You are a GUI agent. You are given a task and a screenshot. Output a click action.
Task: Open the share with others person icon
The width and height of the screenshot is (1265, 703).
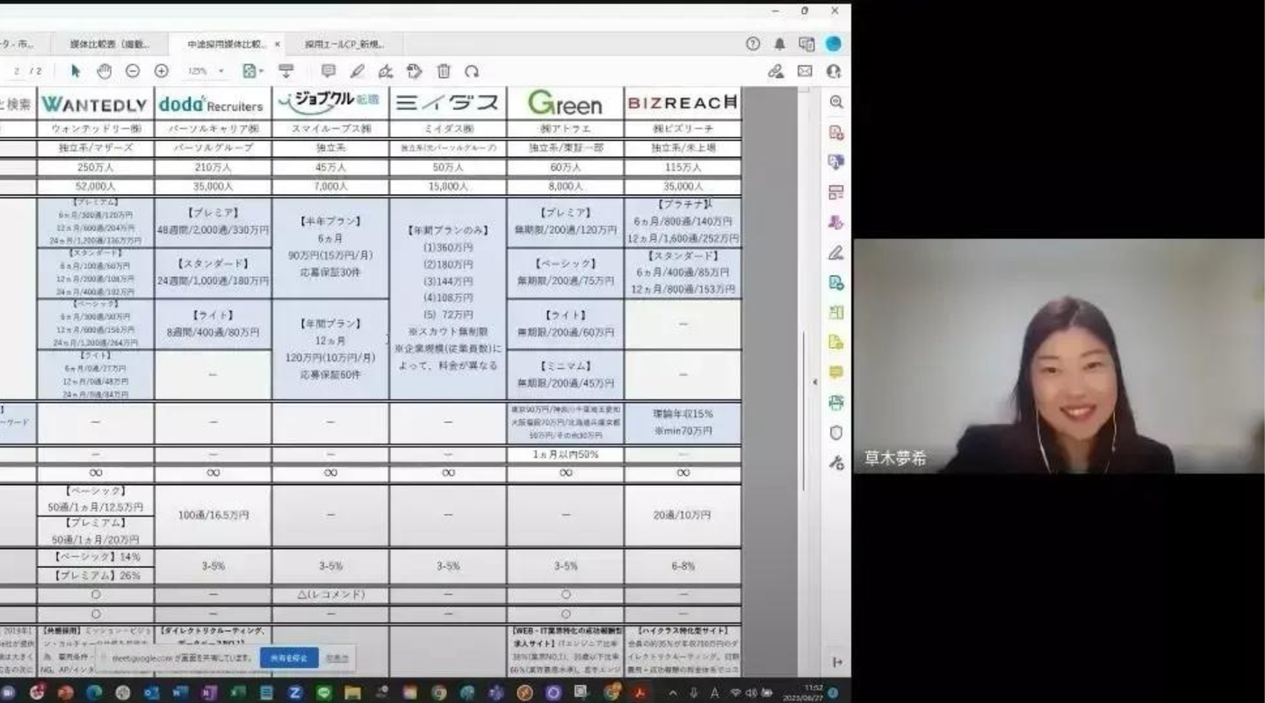coord(834,71)
